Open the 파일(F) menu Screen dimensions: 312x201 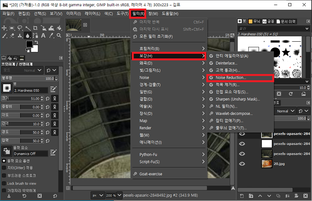[x=8, y=14]
